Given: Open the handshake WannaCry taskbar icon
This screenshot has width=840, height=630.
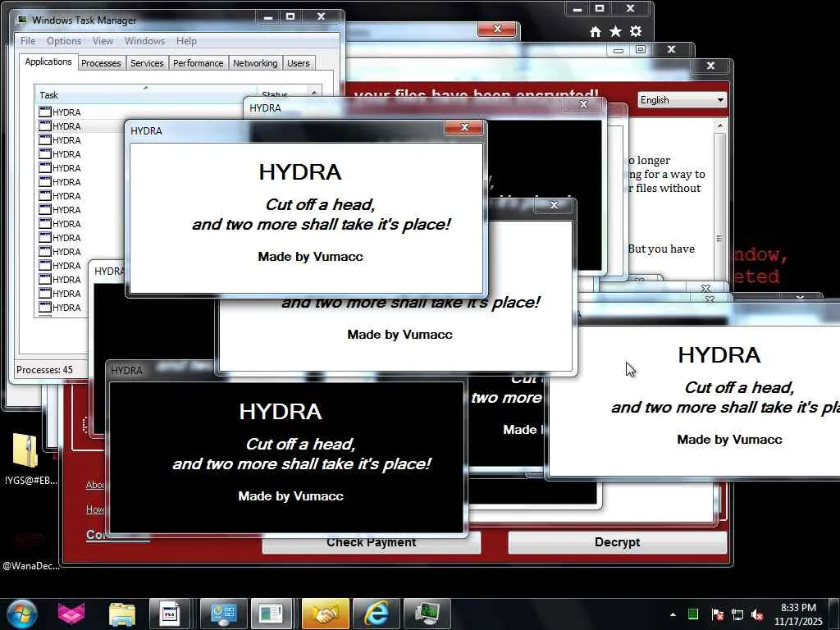Looking at the screenshot, I should (x=325, y=614).
